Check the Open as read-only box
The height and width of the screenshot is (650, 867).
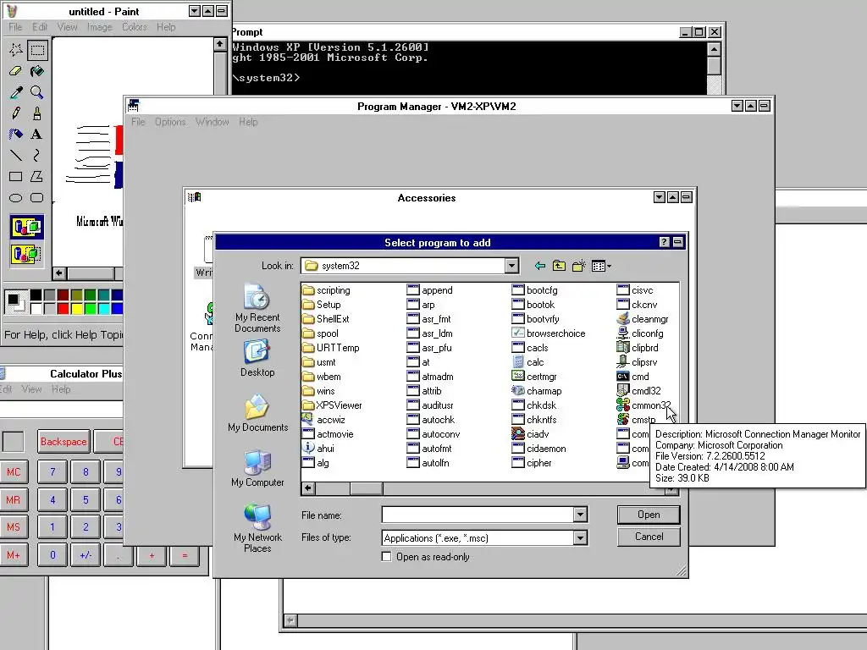pyautogui.click(x=386, y=557)
